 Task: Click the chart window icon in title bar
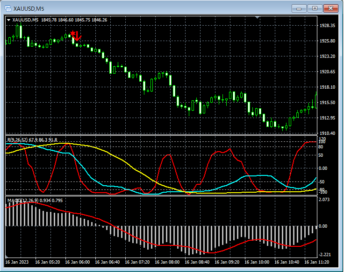7,8
